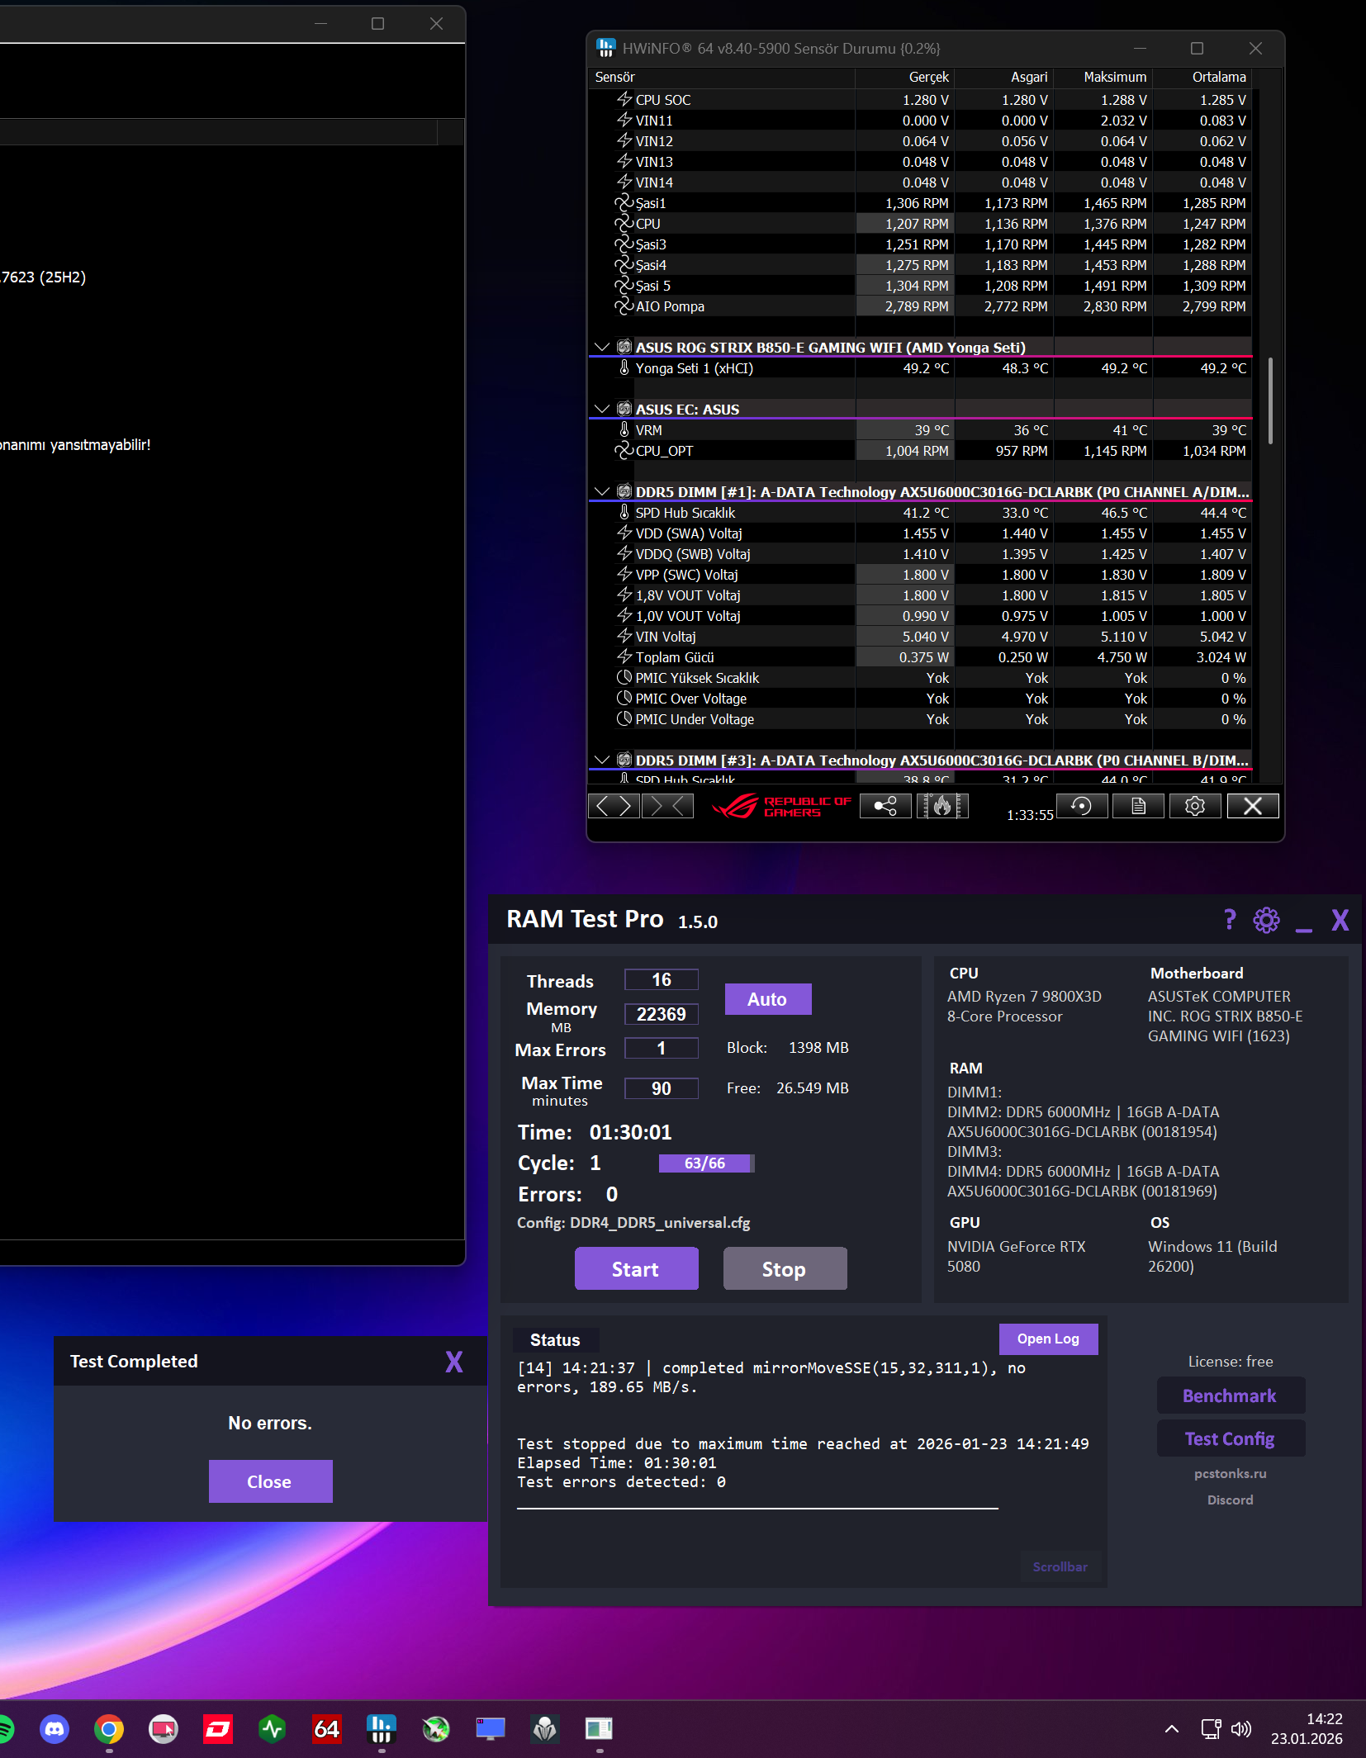
Task: Open the green orb arrow taskbar app
Action: coord(436,1728)
